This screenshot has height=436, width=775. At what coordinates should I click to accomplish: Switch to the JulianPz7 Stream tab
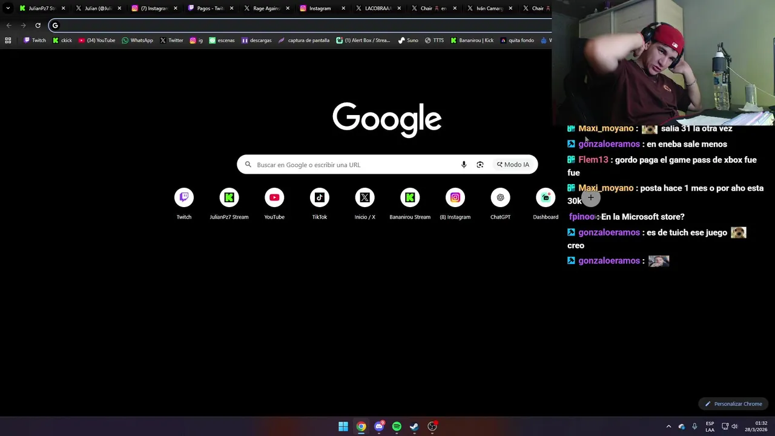tap(42, 8)
